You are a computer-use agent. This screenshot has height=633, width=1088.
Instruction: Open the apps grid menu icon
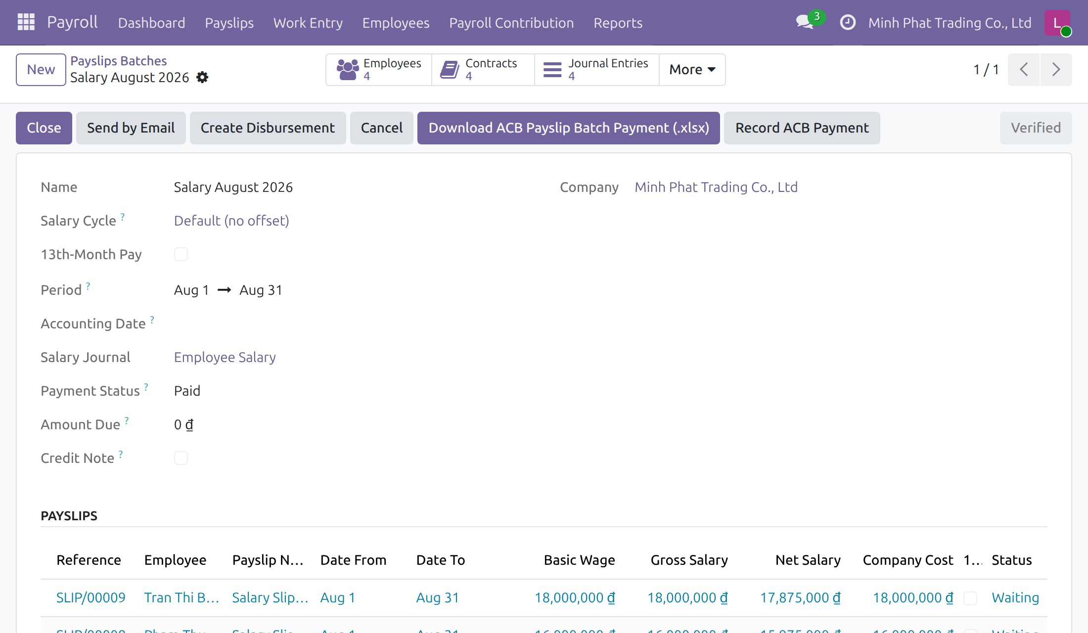point(26,22)
